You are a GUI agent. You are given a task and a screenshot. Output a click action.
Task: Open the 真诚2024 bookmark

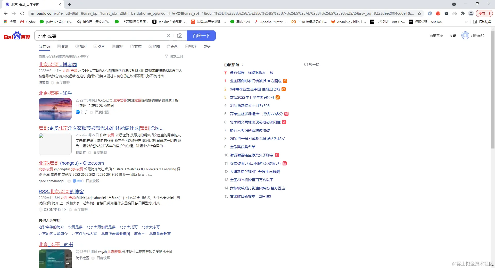point(240,22)
